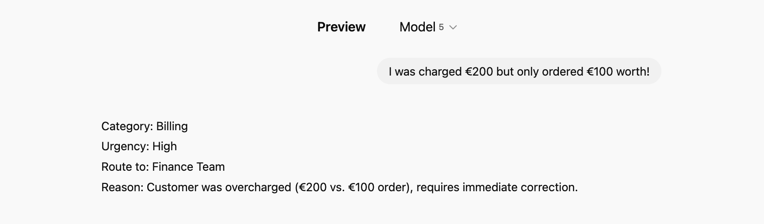Click the number 5 badge next to Model
This screenshot has height=224, width=764.
(441, 27)
